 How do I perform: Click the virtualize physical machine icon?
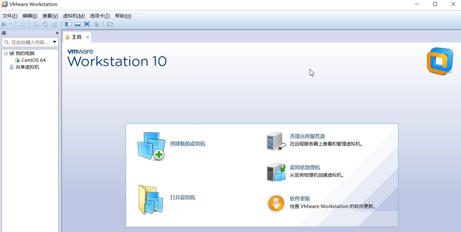click(276, 172)
